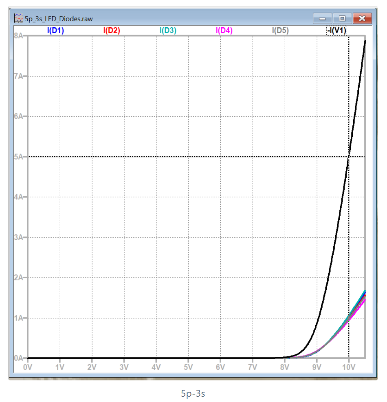Click the 5V horizontal axis label

point(188,367)
